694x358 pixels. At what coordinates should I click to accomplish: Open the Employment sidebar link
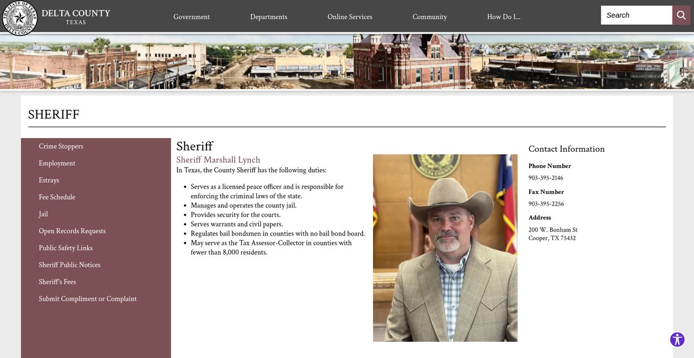pyautogui.click(x=57, y=163)
